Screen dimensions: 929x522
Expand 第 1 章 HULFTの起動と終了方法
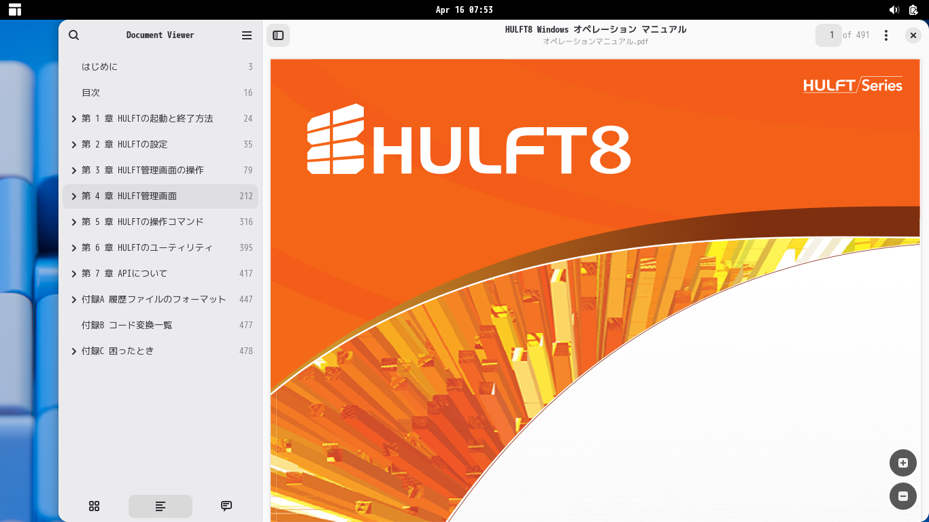[74, 118]
